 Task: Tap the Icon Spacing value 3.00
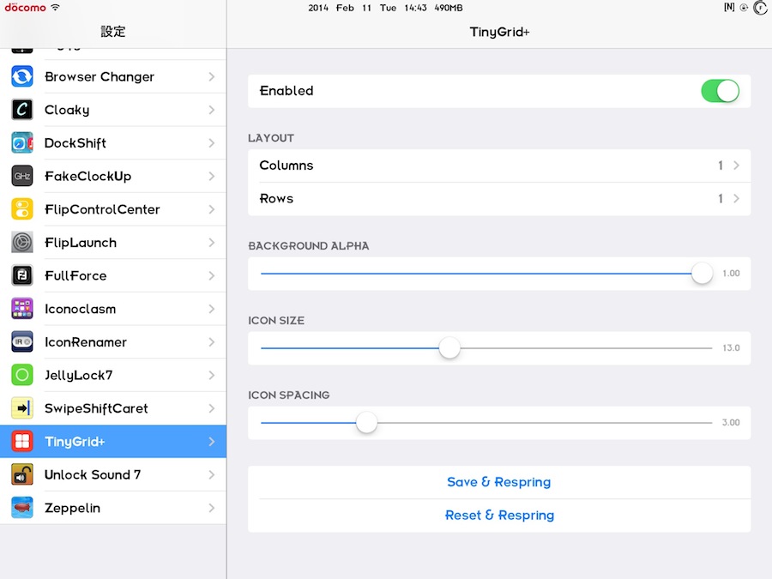[731, 422]
